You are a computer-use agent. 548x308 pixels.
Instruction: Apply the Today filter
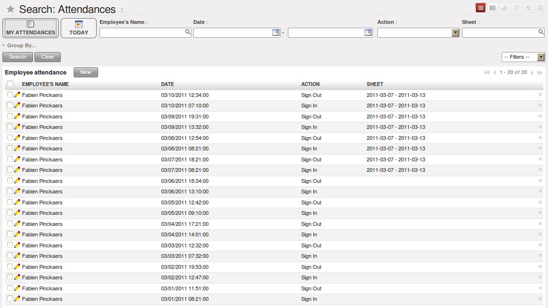click(79, 28)
